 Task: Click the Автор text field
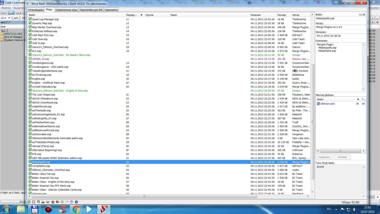pos(341,27)
